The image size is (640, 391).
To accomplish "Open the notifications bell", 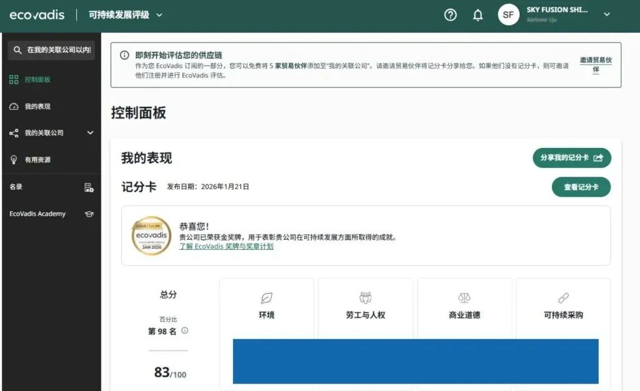I will coord(478,15).
